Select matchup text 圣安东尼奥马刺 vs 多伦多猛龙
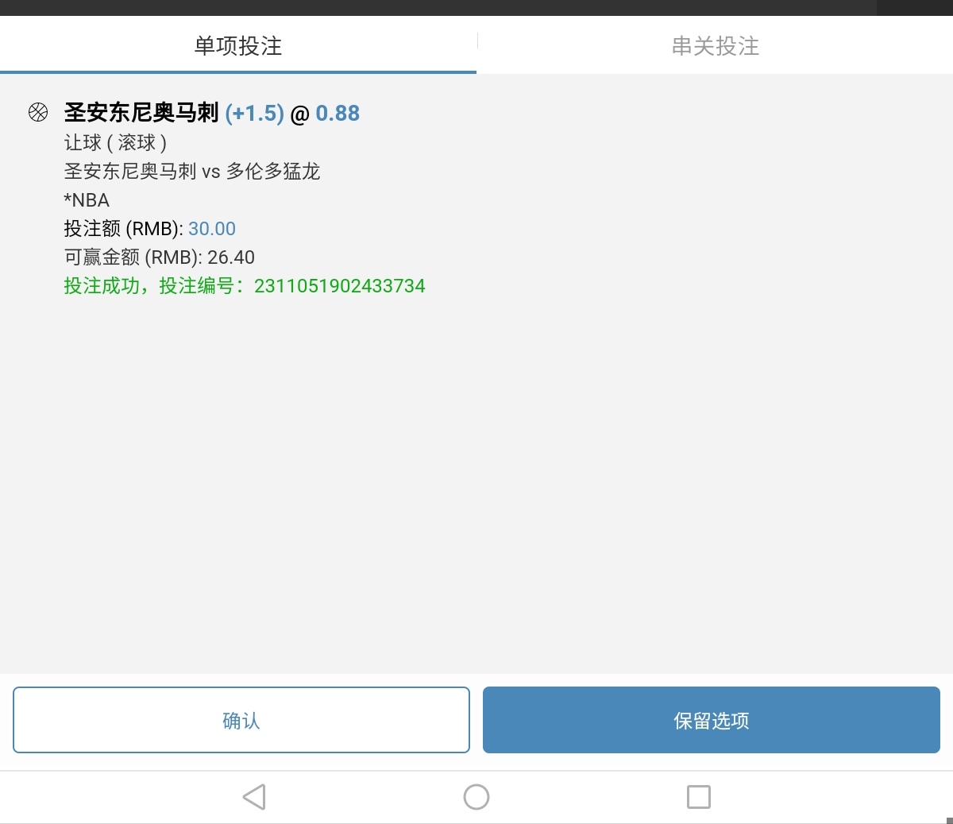953x824 pixels. pos(192,172)
